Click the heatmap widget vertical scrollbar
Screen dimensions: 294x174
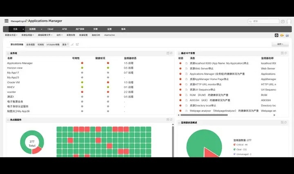(173, 141)
